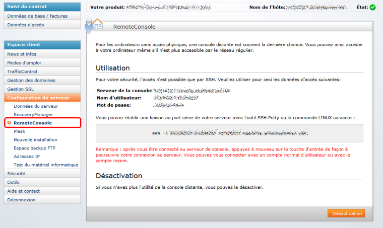Open the TrafficControl page
Screen dimensions: 383x228
click(42, 71)
